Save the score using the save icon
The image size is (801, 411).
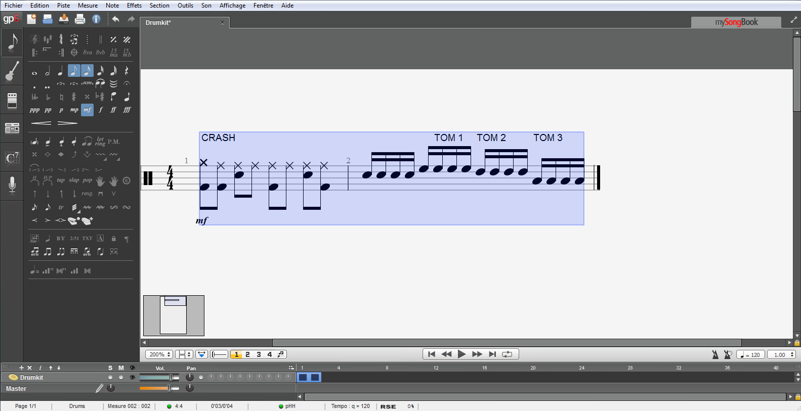(x=64, y=19)
